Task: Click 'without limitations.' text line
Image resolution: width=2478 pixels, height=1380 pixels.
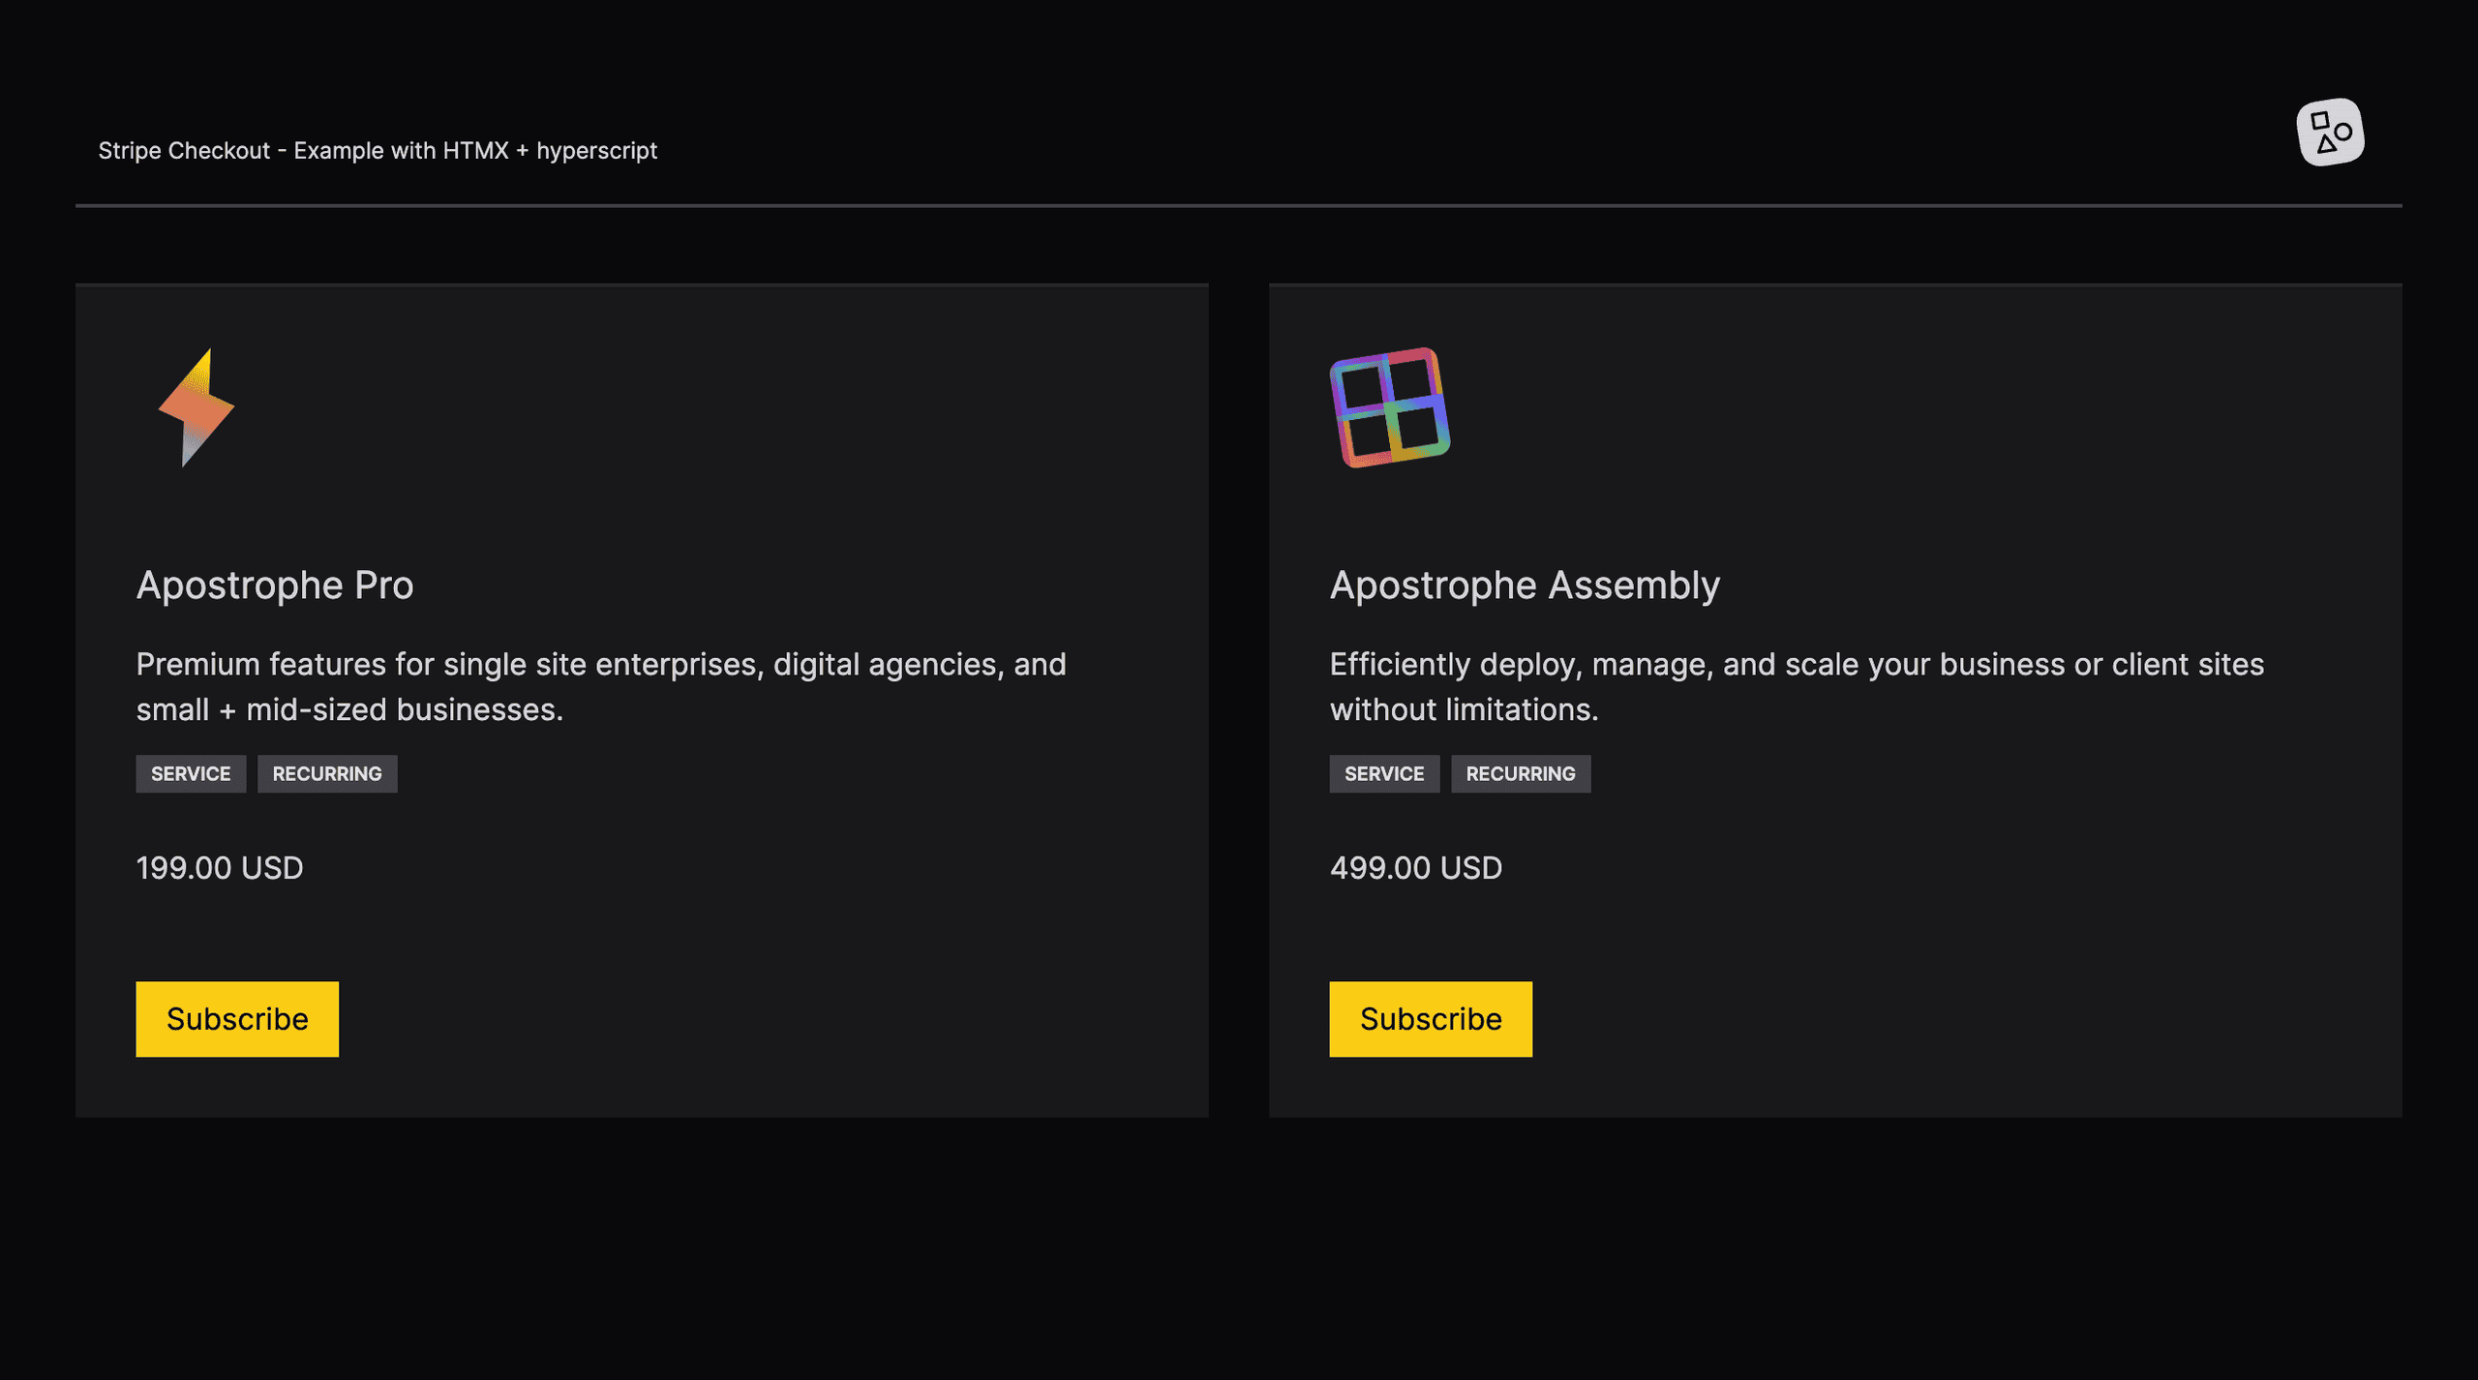Action: (1464, 710)
